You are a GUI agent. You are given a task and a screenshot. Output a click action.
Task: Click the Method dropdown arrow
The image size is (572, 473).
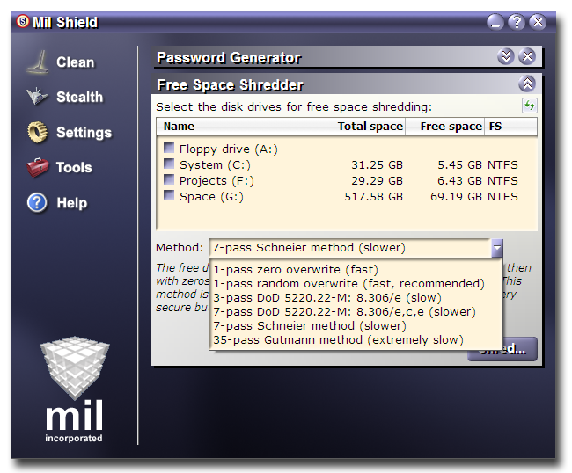(497, 248)
